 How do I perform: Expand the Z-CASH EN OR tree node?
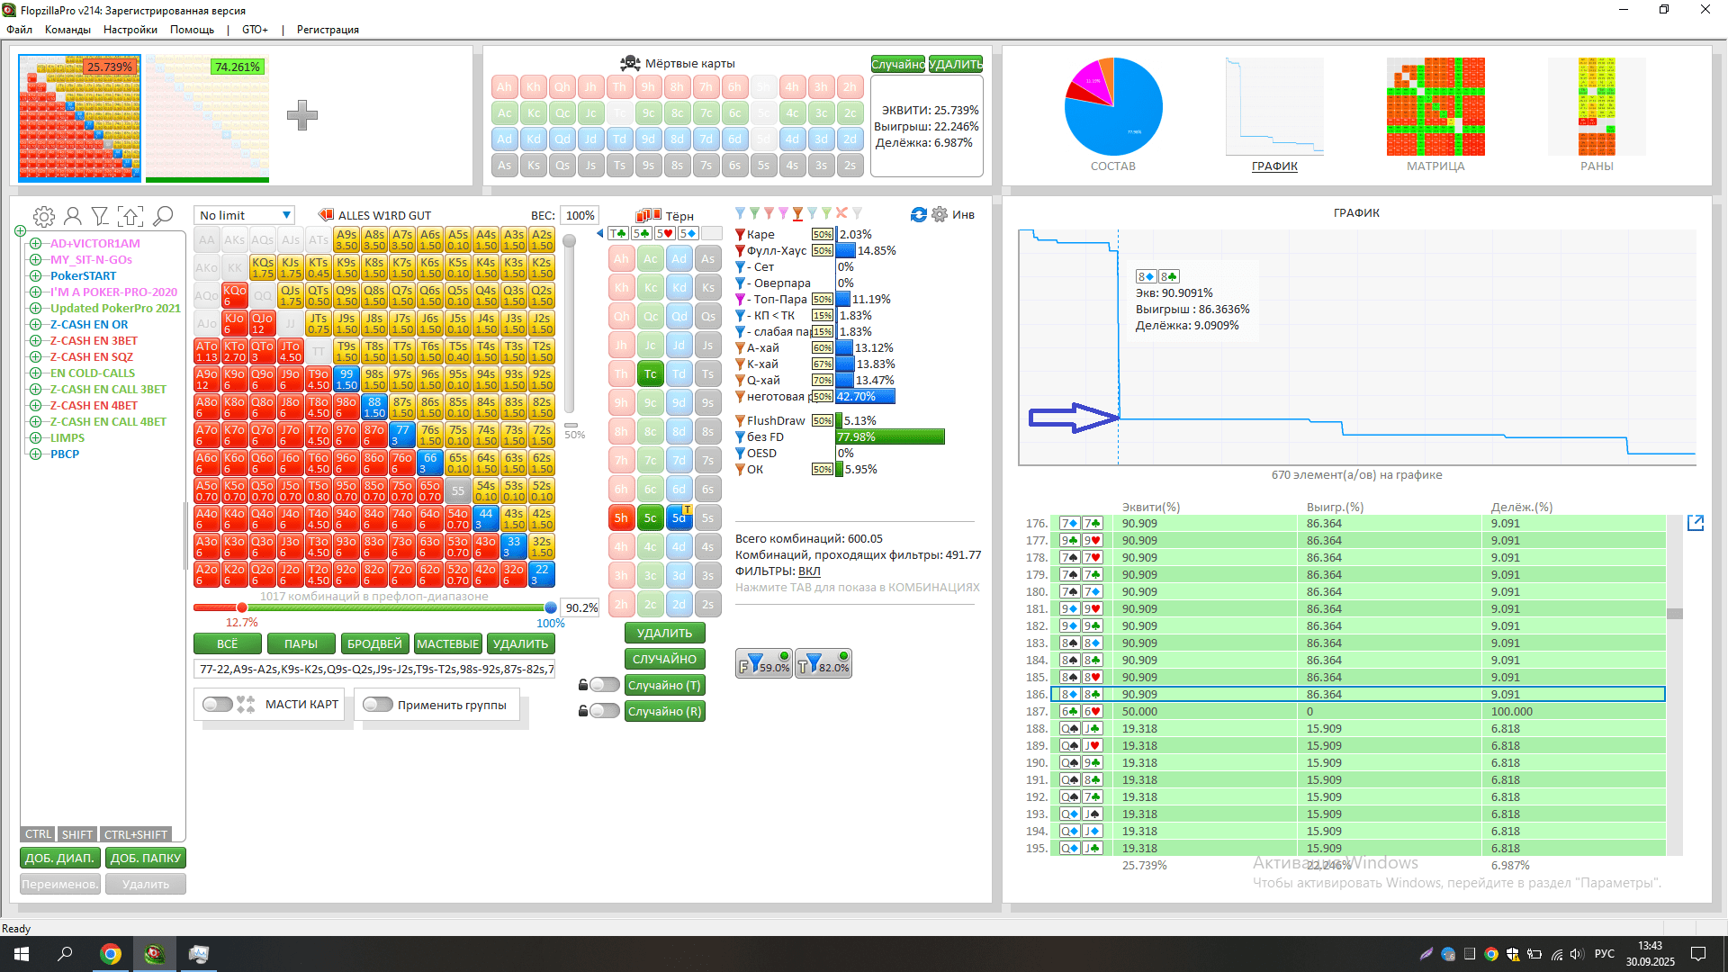tap(35, 325)
